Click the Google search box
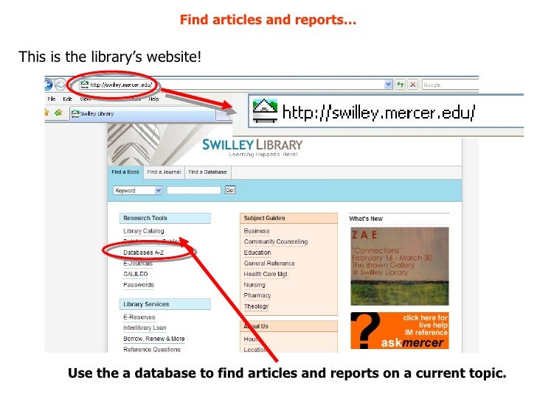 pyautogui.click(x=450, y=85)
